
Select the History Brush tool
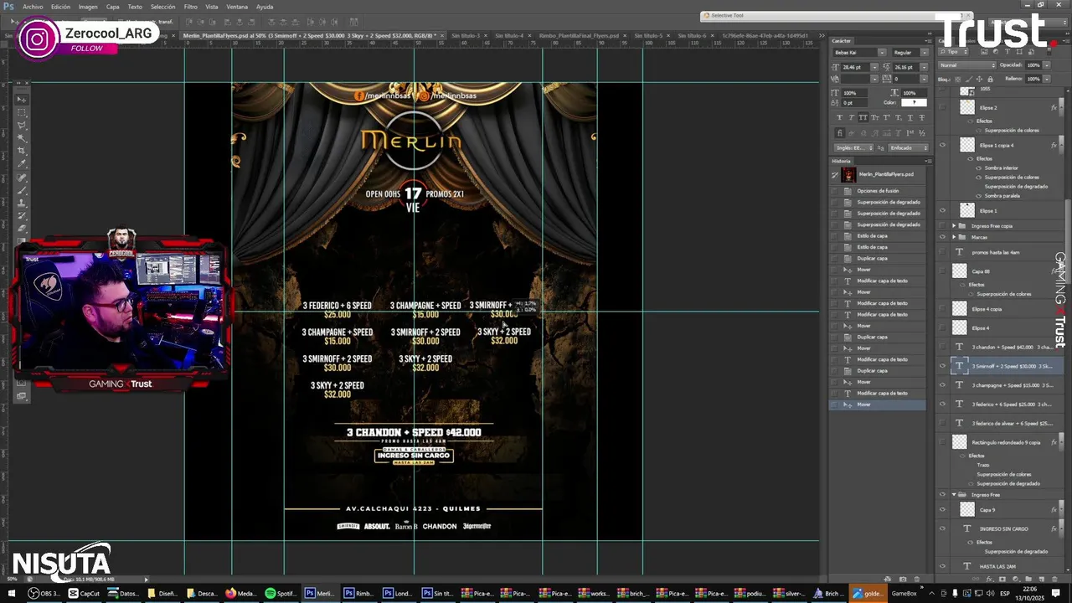point(22,215)
